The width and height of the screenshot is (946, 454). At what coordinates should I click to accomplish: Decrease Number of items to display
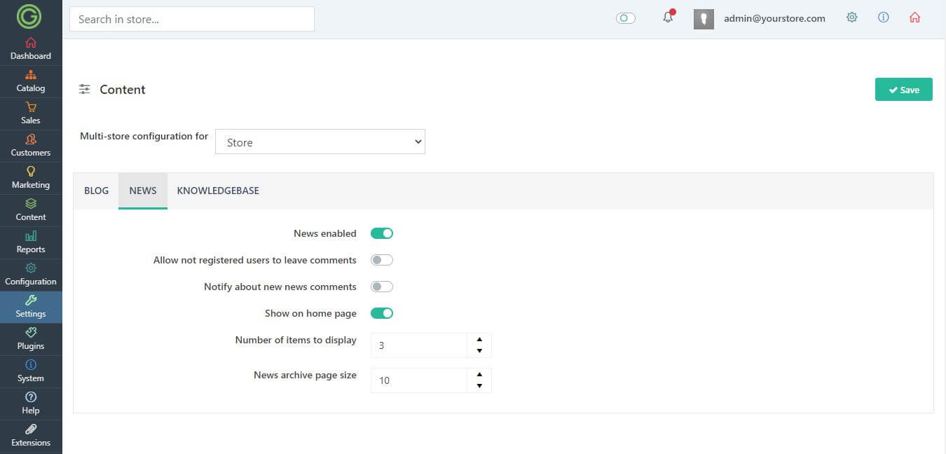coord(479,351)
